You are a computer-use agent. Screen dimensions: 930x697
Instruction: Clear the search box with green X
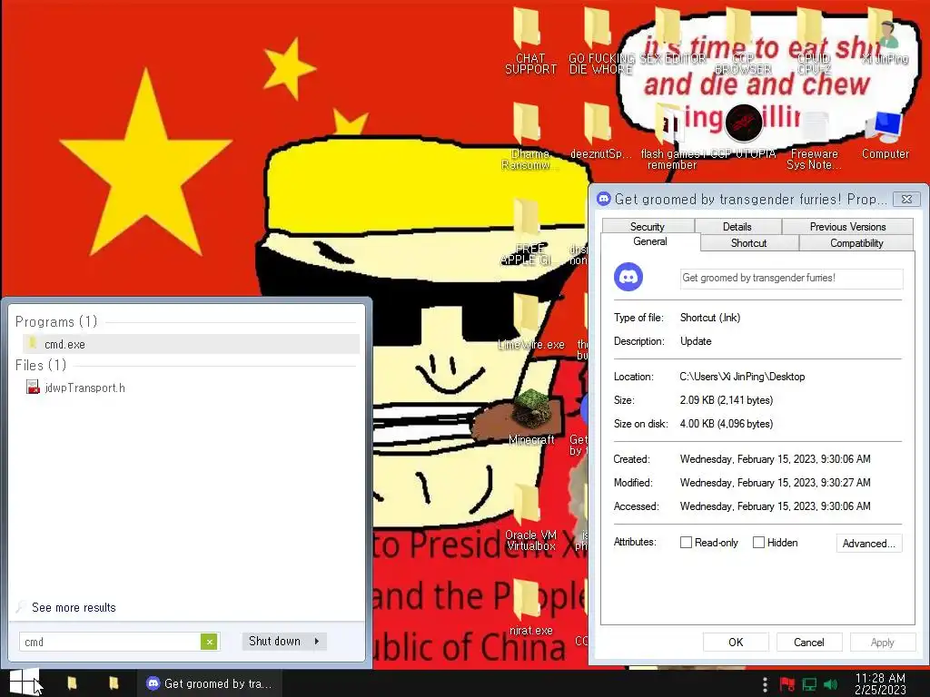(x=209, y=642)
